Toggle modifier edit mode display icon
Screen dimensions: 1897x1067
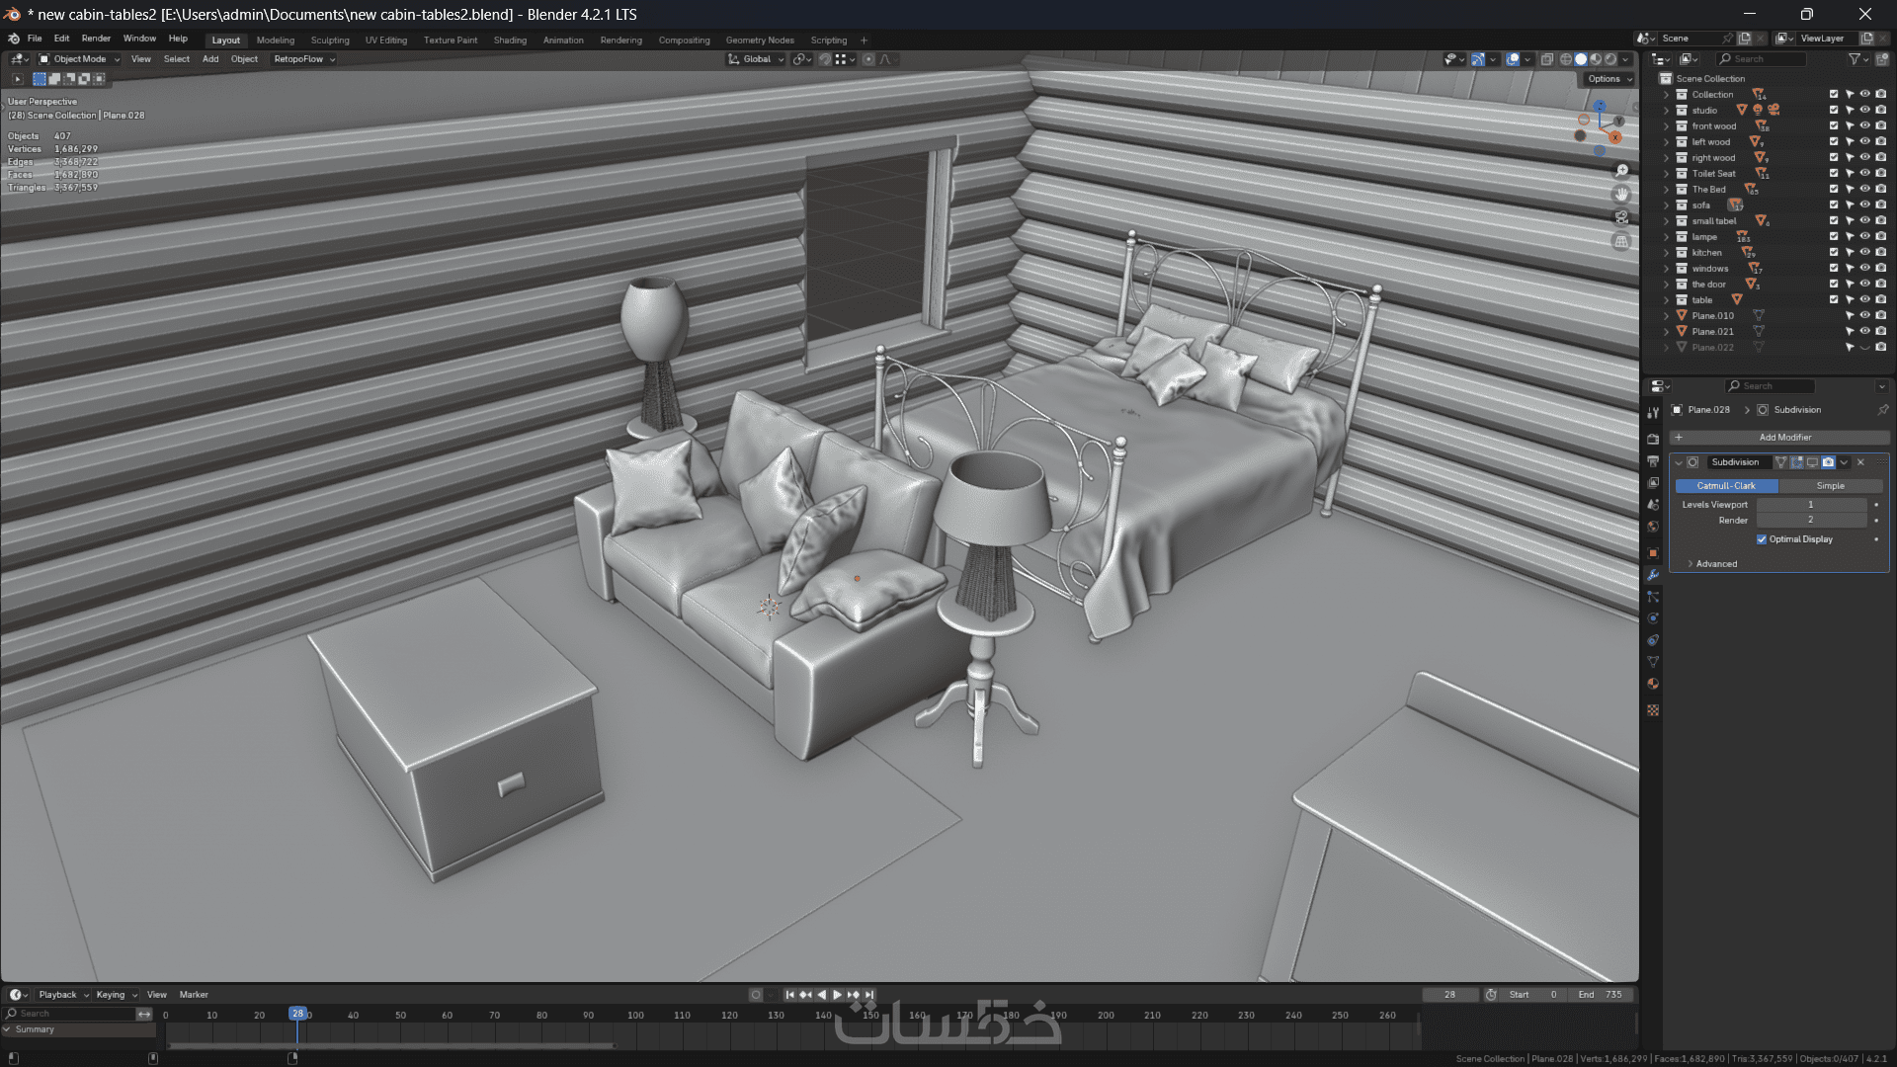(x=1797, y=462)
